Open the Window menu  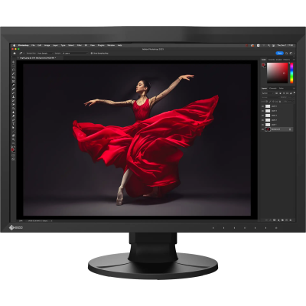point(111,45)
